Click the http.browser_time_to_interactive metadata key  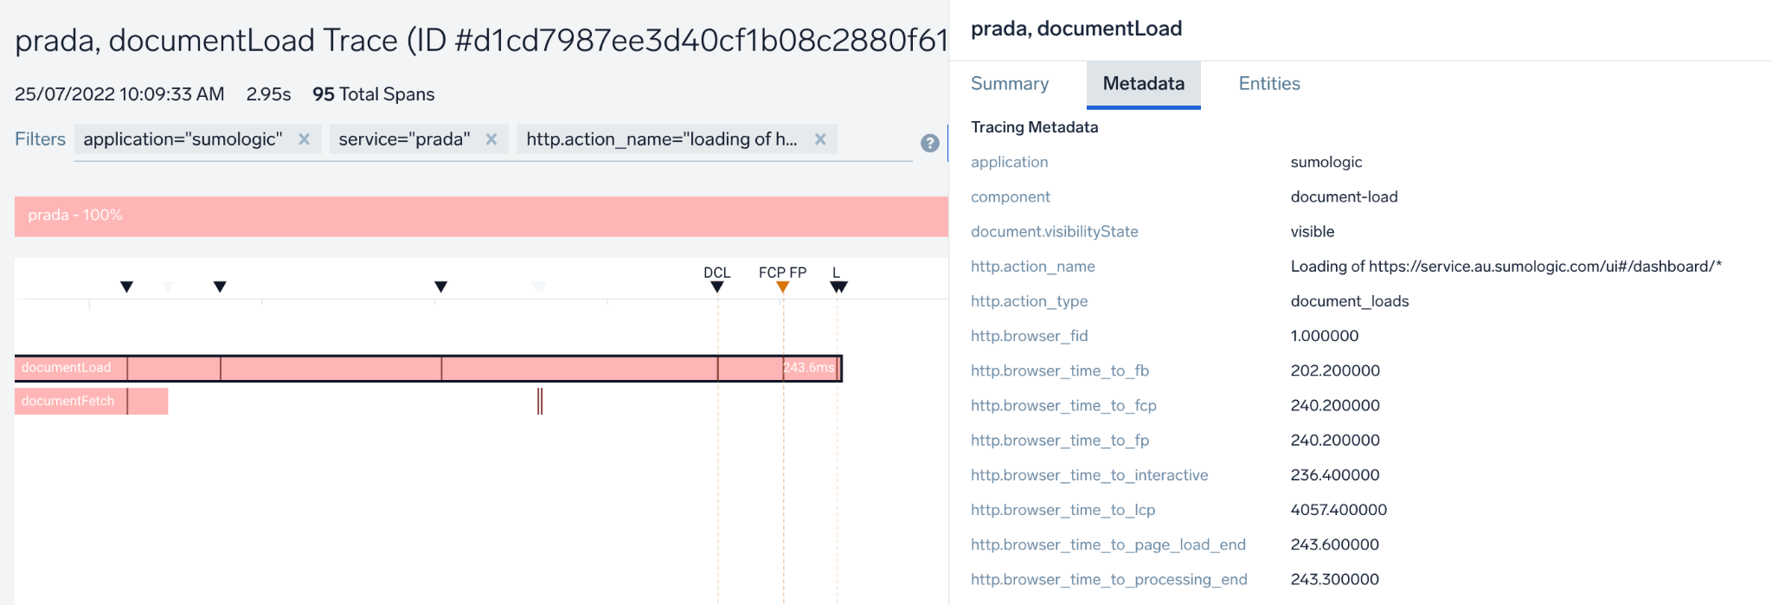coord(1088,475)
